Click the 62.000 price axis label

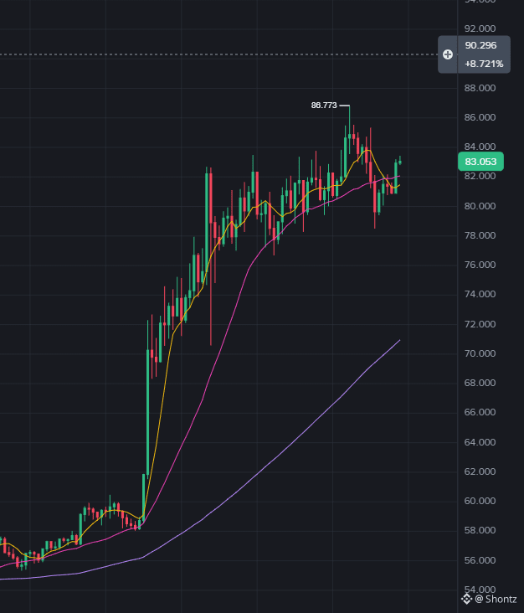tap(480, 471)
